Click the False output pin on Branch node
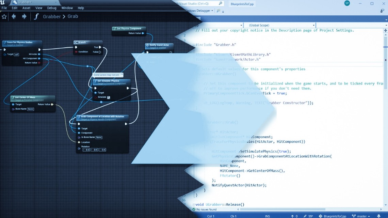 (x=100, y=52)
